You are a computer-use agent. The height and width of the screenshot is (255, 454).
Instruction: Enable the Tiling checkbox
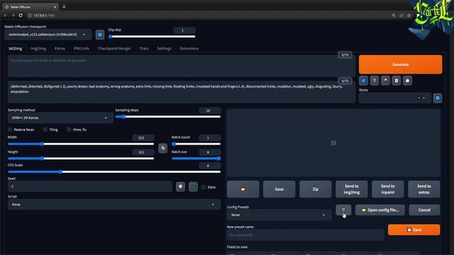pos(45,130)
